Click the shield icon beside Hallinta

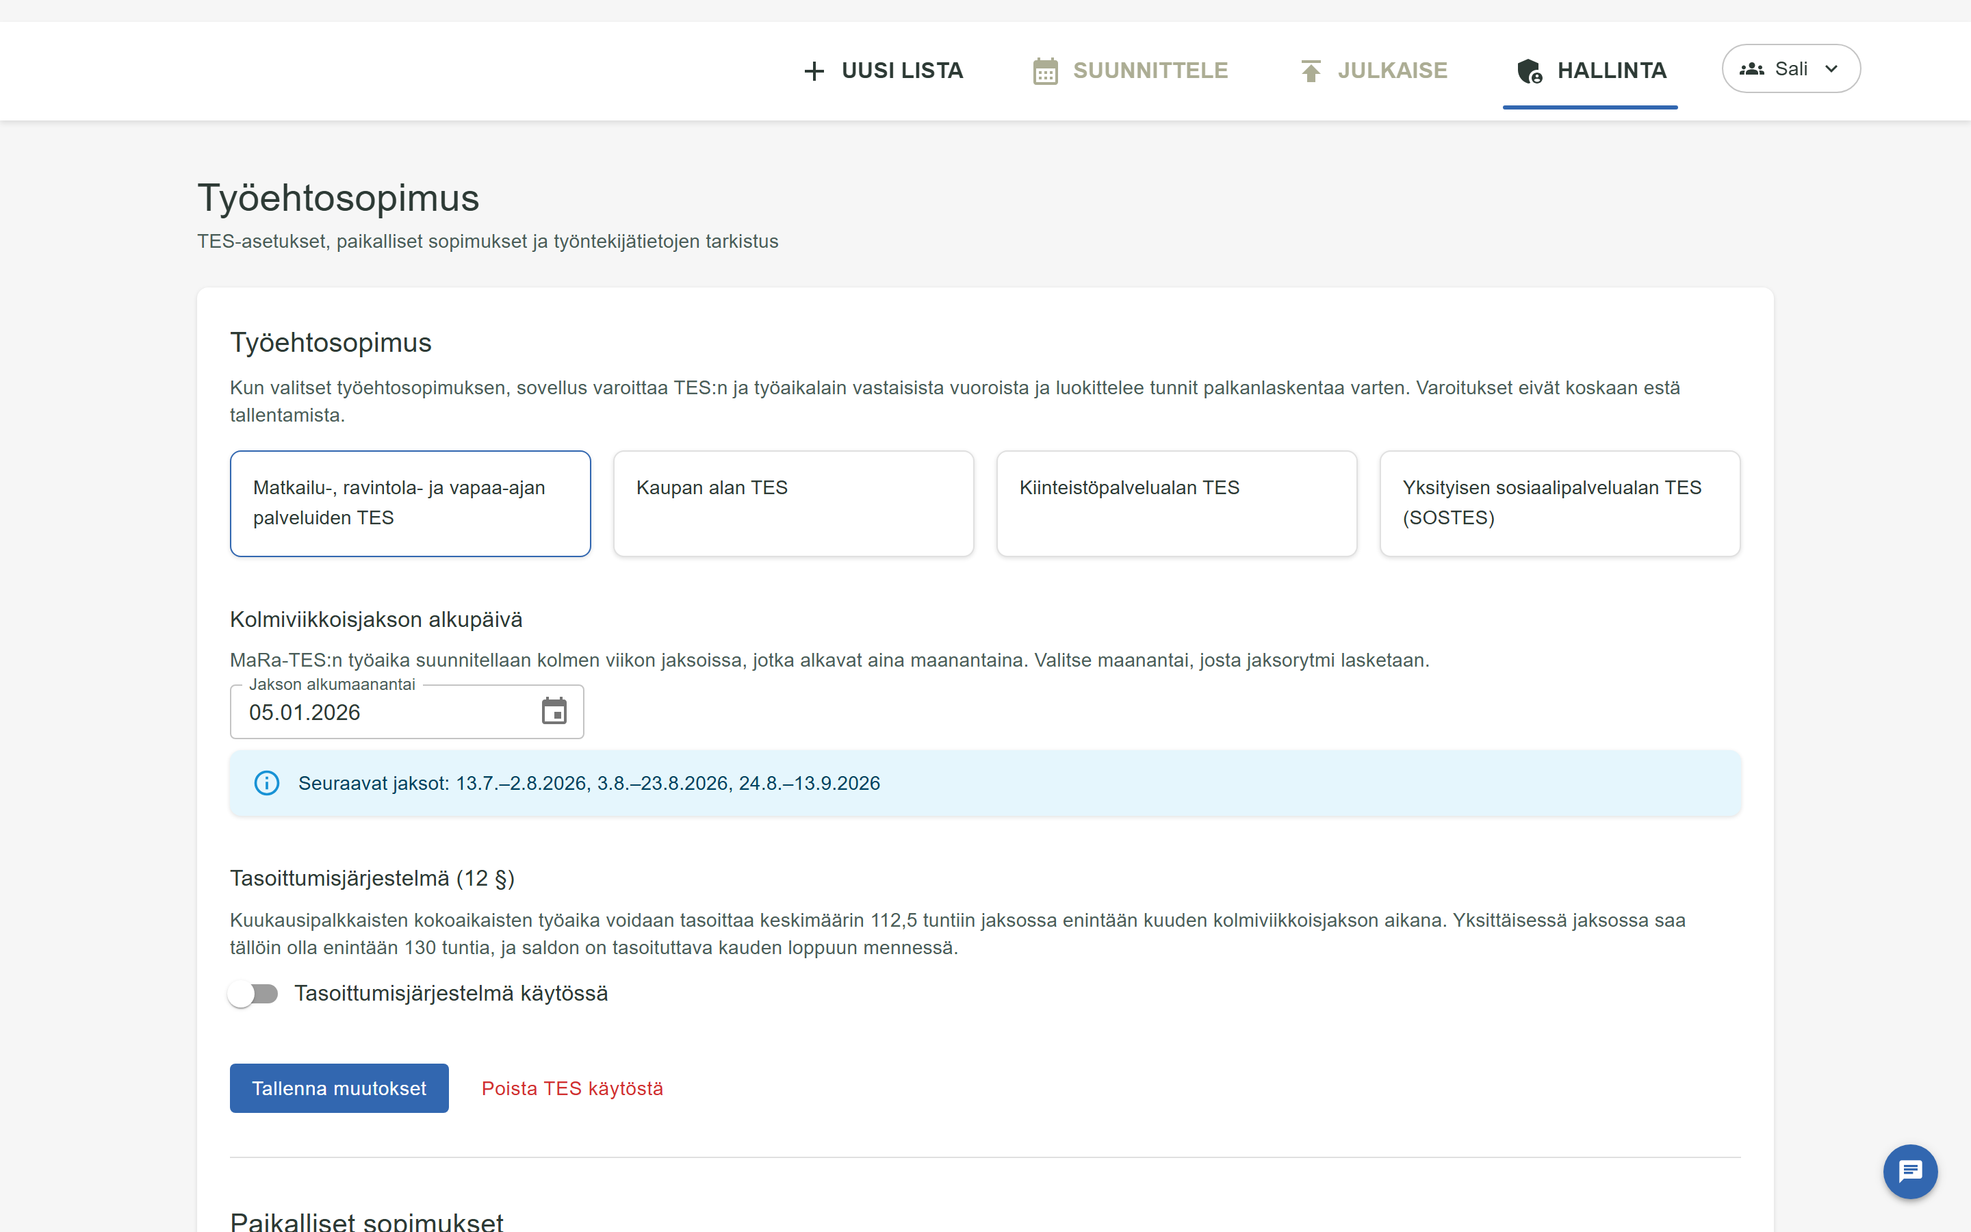click(1530, 71)
